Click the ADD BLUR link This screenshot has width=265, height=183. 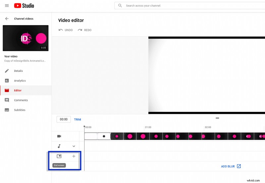pyautogui.click(x=228, y=166)
